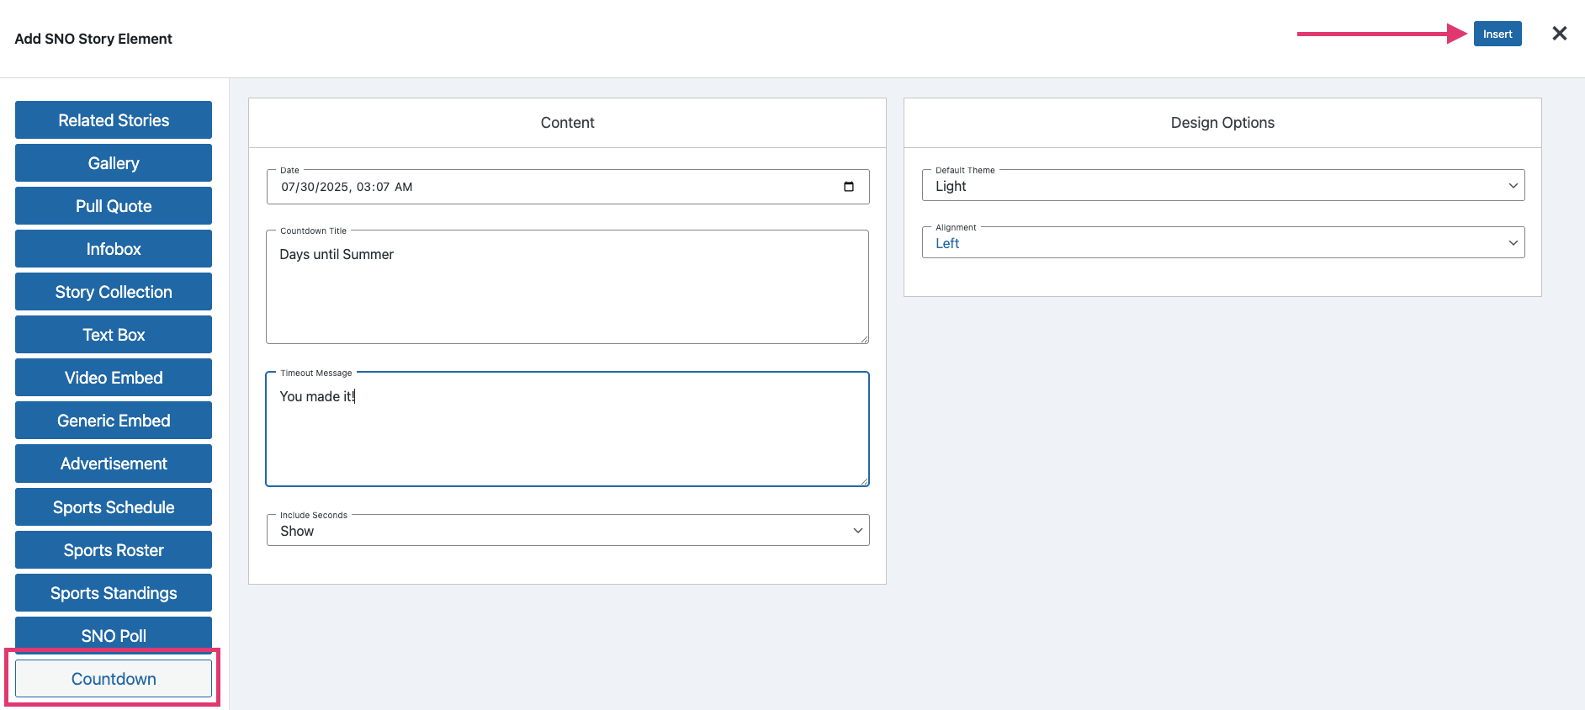The image size is (1585, 710).
Task: Click into the Date input field
Action: 568,187
